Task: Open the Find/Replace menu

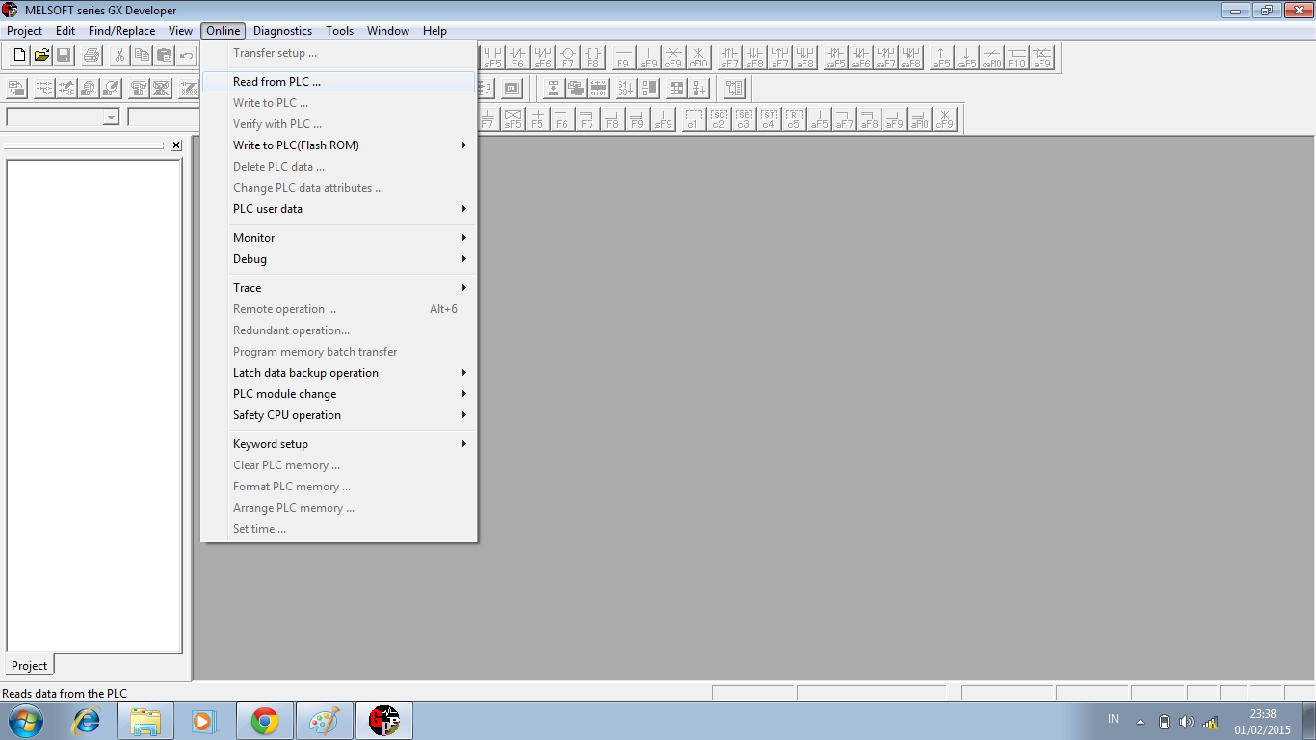Action: pos(121,31)
